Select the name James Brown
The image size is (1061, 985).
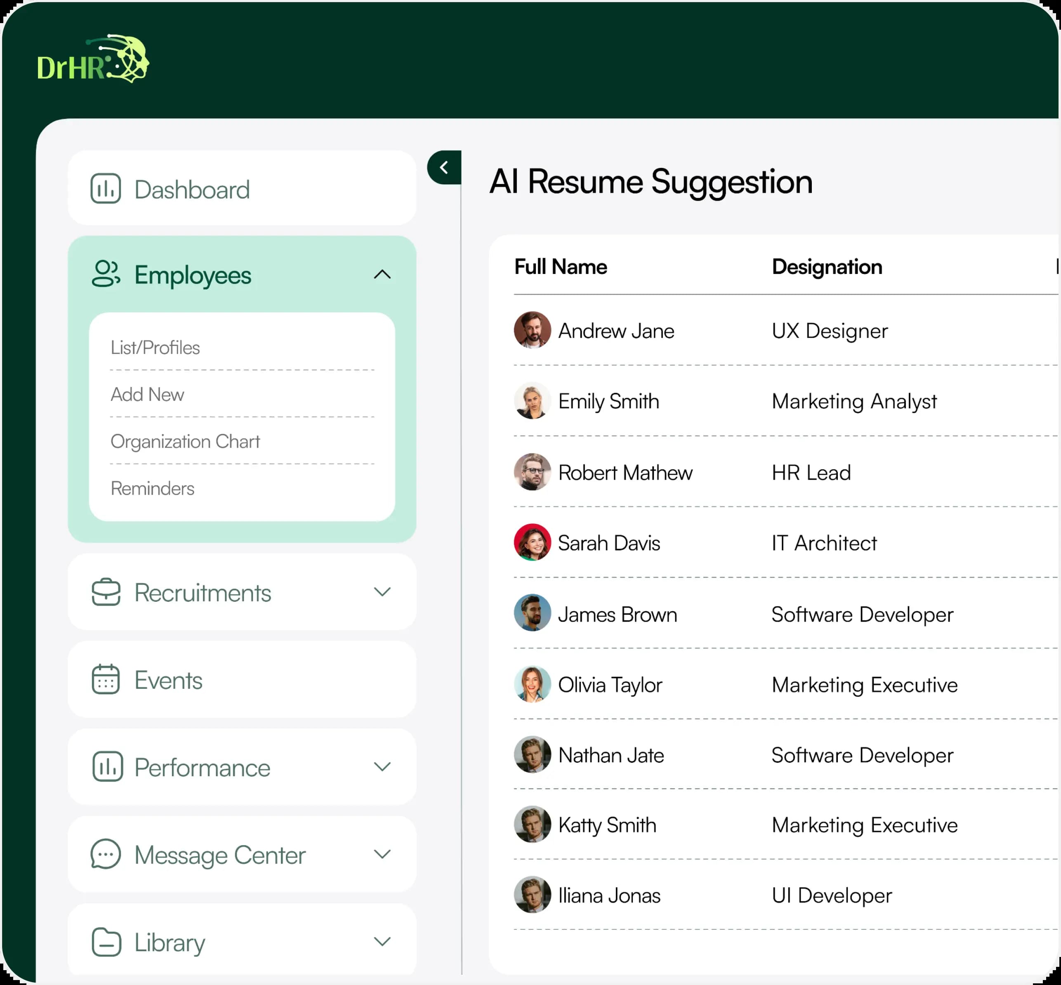pos(618,615)
